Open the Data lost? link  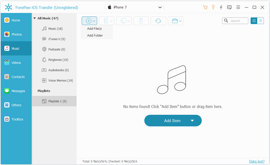point(257,161)
